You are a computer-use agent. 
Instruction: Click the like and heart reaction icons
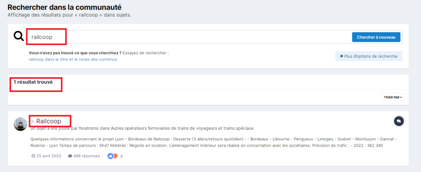pos(113,156)
